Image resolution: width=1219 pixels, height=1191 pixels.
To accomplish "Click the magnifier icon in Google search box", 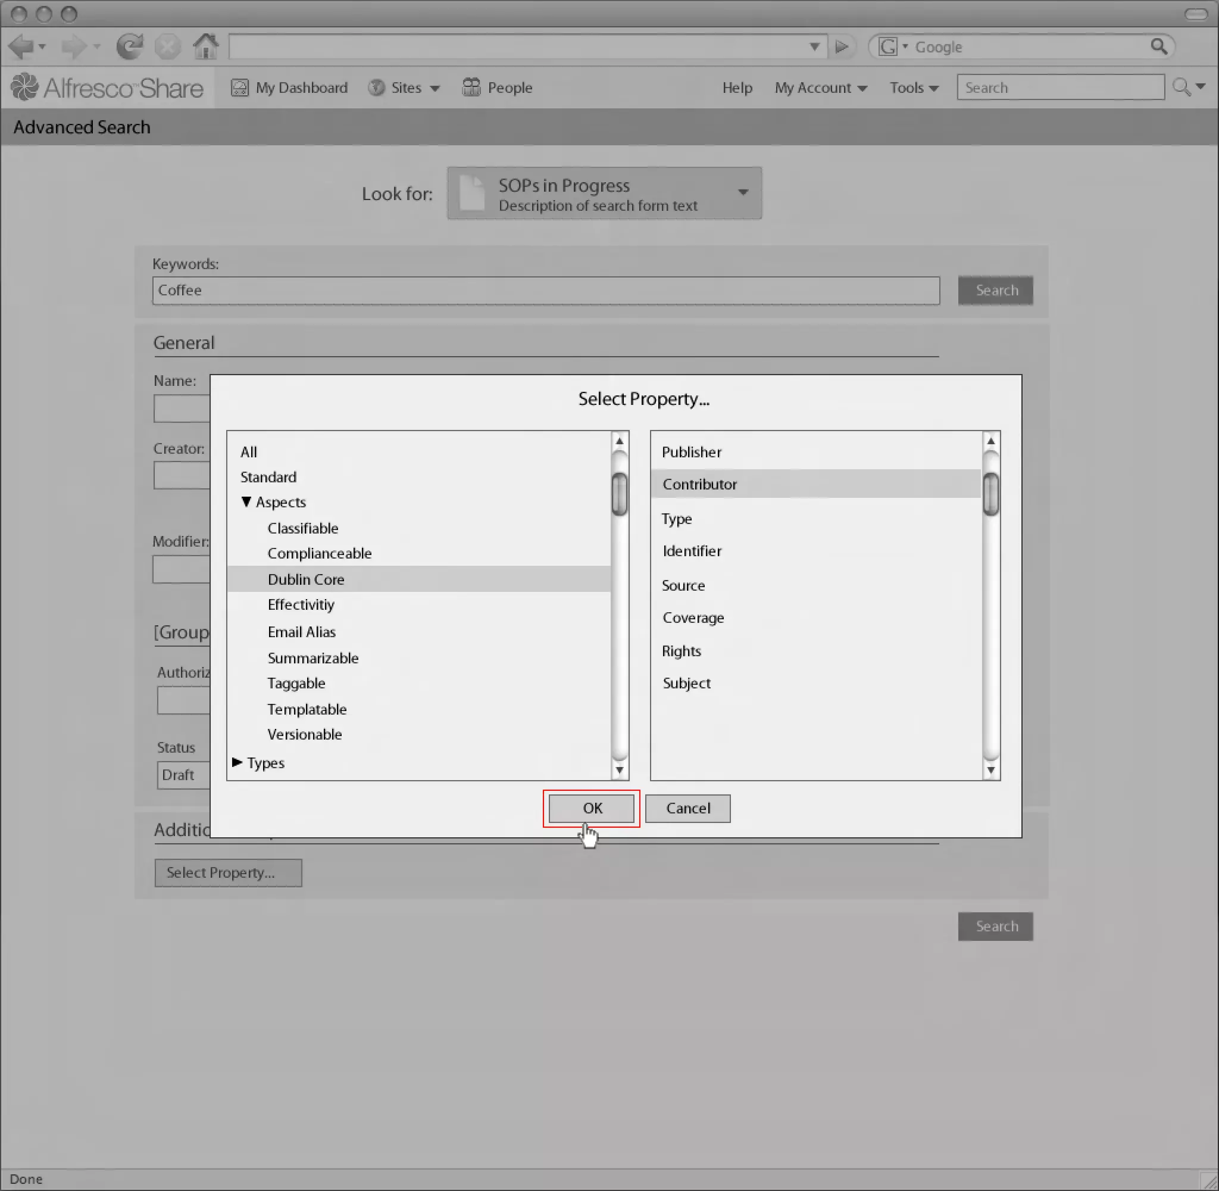I will 1158,46.
